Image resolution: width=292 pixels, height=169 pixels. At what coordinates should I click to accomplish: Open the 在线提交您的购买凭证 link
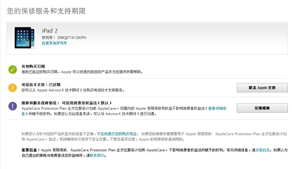click(118, 134)
